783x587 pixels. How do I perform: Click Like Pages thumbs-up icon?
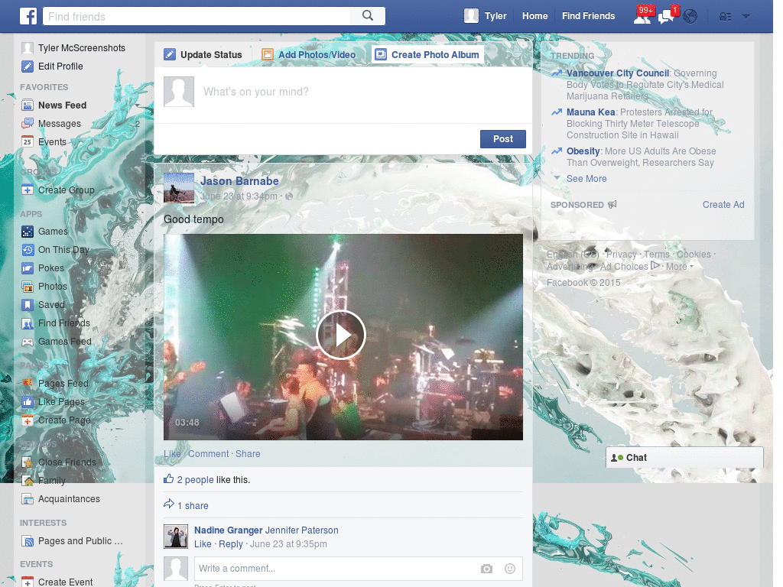pos(28,402)
